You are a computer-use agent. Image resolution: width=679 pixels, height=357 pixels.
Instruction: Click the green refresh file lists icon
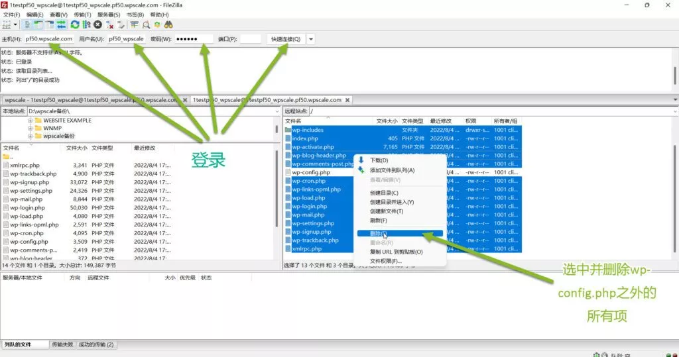pyautogui.click(x=75, y=25)
